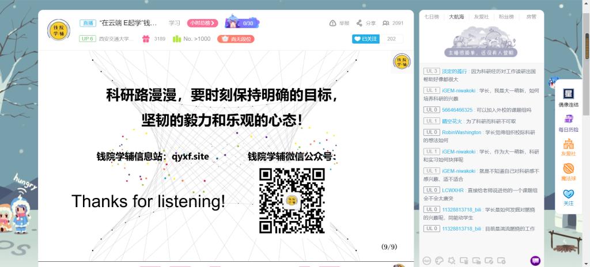Switch to the 房管 tab

(531, 17)
